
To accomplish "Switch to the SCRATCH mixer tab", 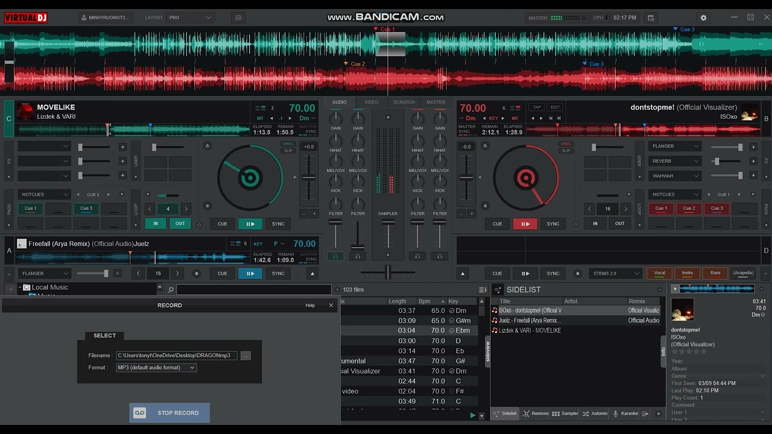I will (404, 102).
